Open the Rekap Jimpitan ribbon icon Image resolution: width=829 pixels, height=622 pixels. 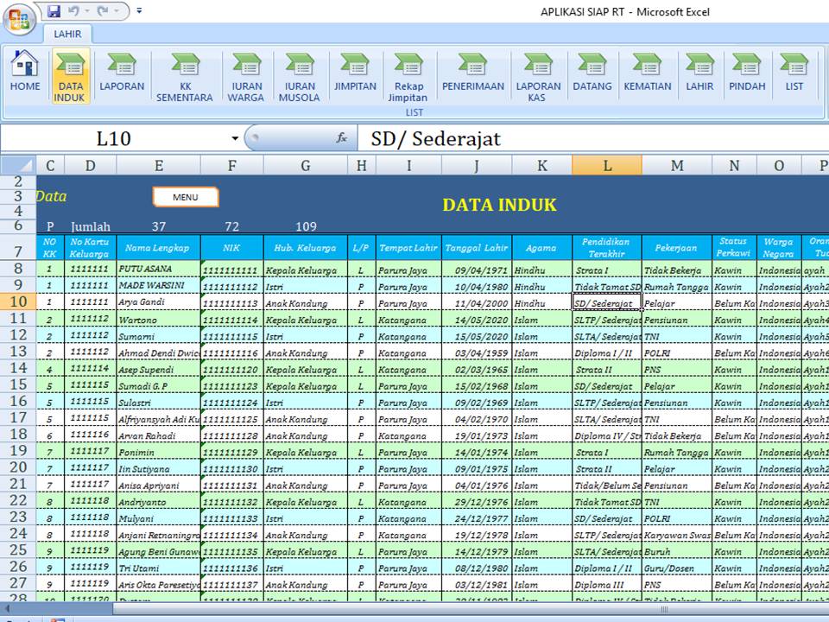[x=408, y=76]
